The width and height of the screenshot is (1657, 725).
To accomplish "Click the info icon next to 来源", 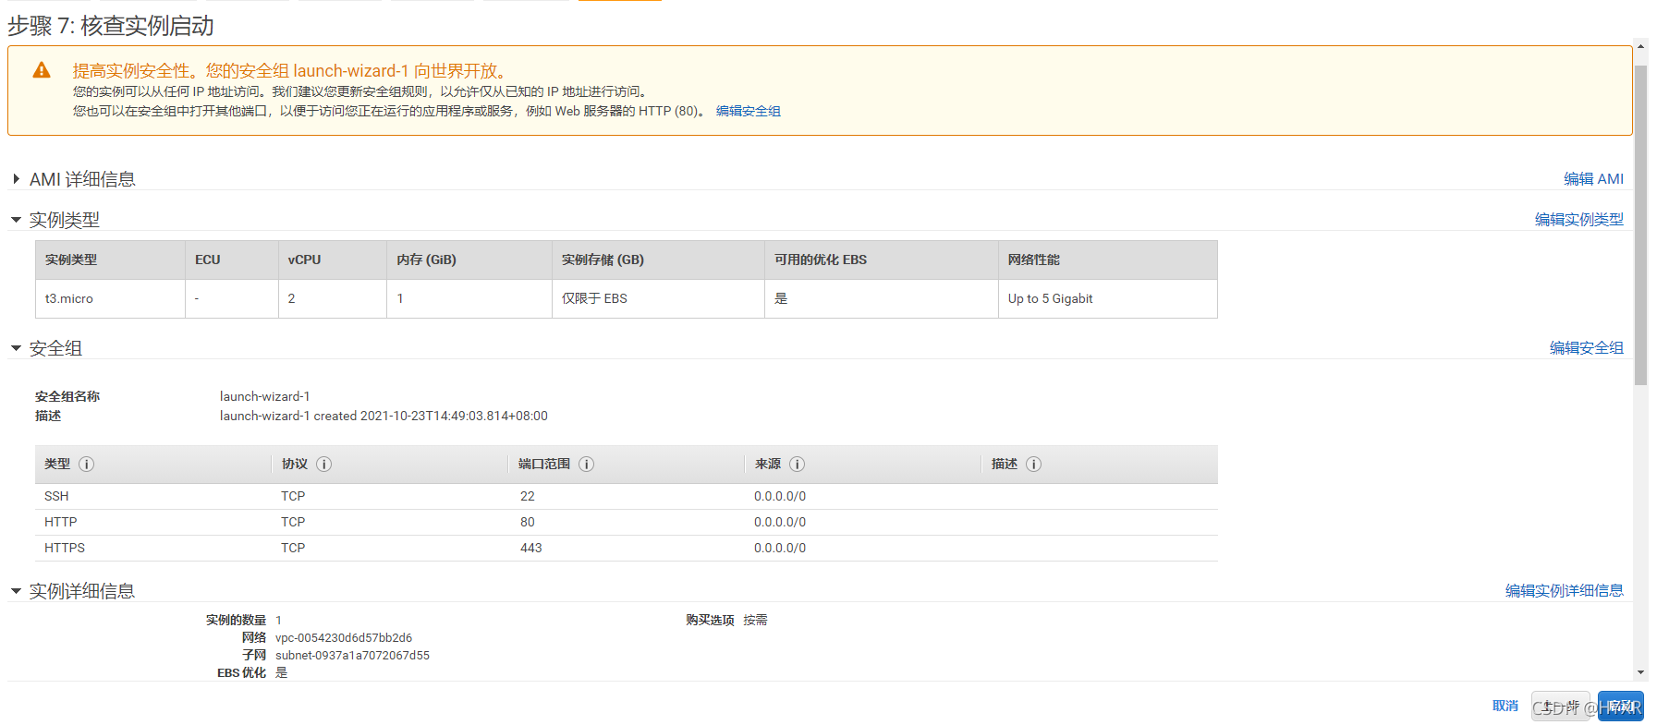I will click(x=797, y=465).
